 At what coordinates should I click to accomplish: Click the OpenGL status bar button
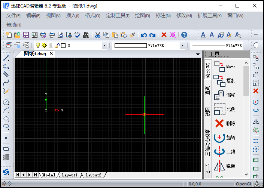[244, 184]
